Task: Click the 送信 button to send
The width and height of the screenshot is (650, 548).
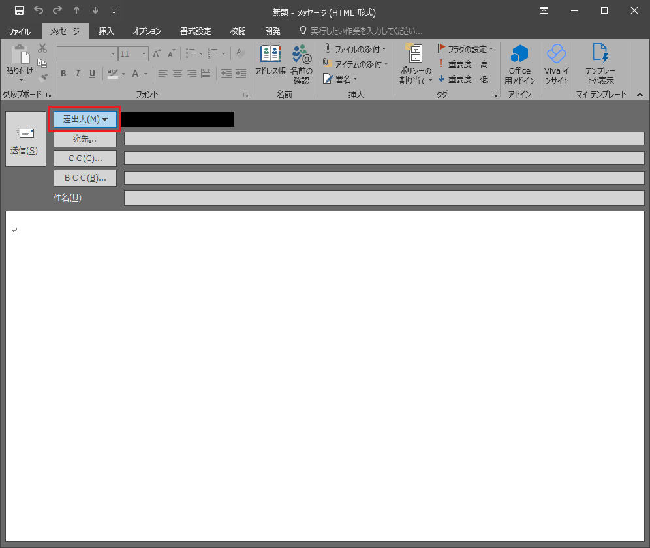Action: click(x=25, y=139)
